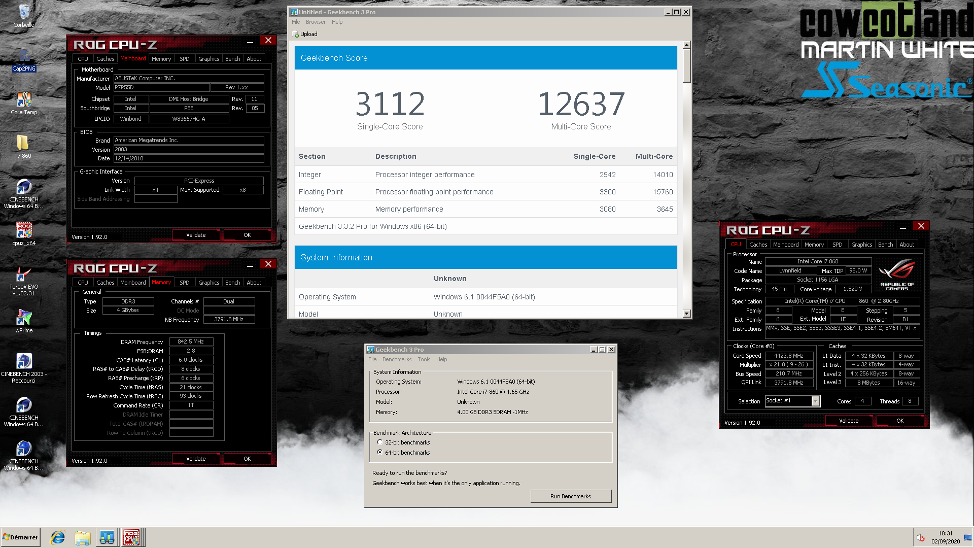Click DRAM Frequency 842.5 MHz value
Image resolution: width=974 pixels, height=548 pixels.
[191, 342]
